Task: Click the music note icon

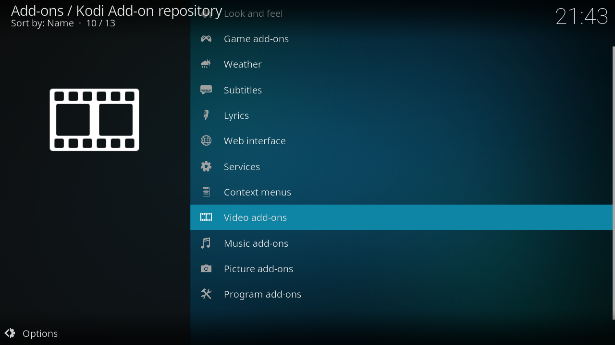Action: coord(206,243)
